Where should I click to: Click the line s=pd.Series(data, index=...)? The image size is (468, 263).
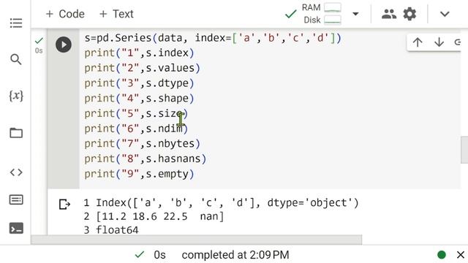213,38
